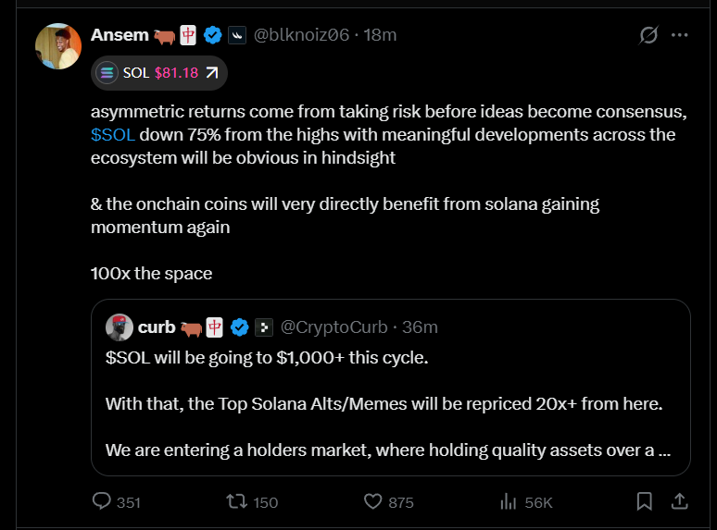Bookmark this post
Screen dimensions: 717x530
click(645, 501)
